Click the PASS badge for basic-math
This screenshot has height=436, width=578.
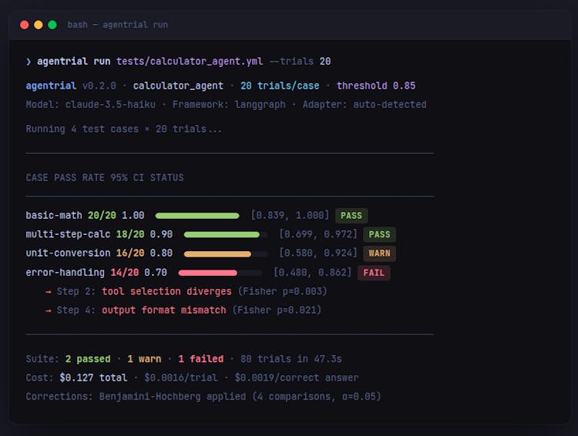click(x=351, y=216)
